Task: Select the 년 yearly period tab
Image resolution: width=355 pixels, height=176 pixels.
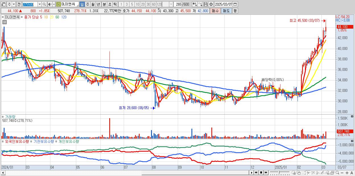Action: click(x=98, y=4)
